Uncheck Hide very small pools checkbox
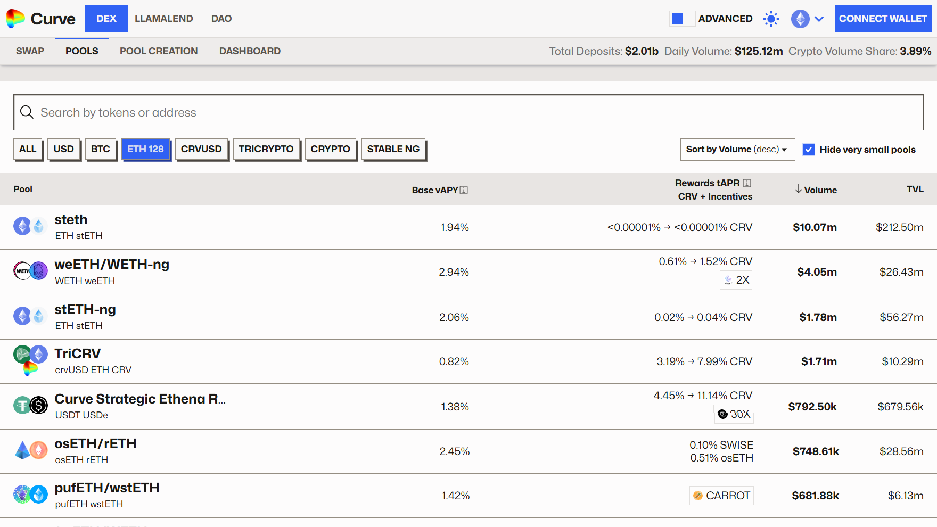This screenshot has width=937, height=527. coord(809,150)
